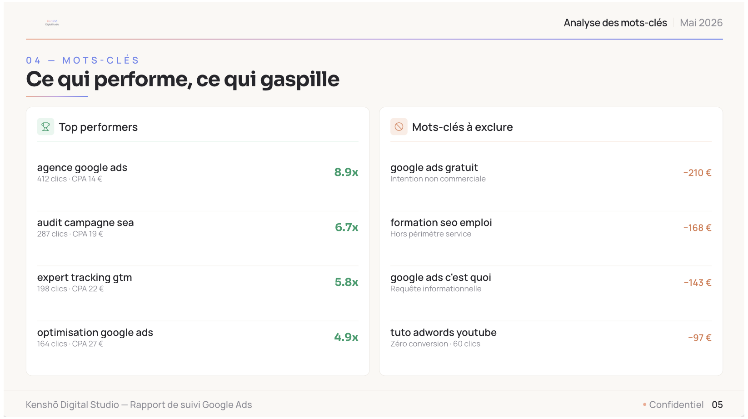
Task: Select the 'Mots-clés à exclure' heading
Action: (462, 127)
